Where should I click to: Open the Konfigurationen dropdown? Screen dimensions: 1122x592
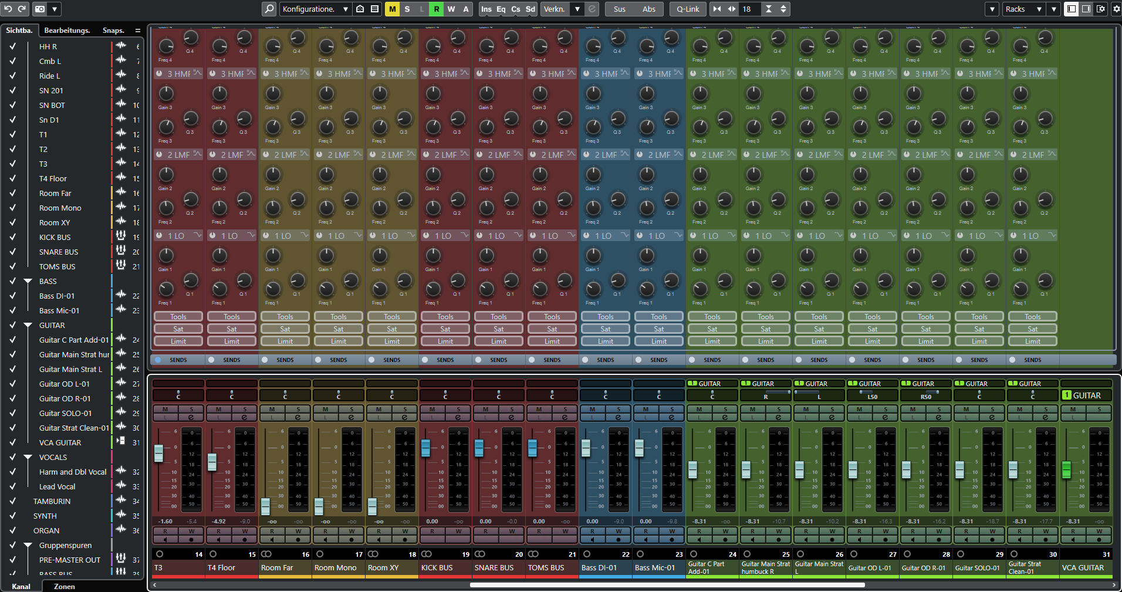pyautogui.click(x=315, y=9)
